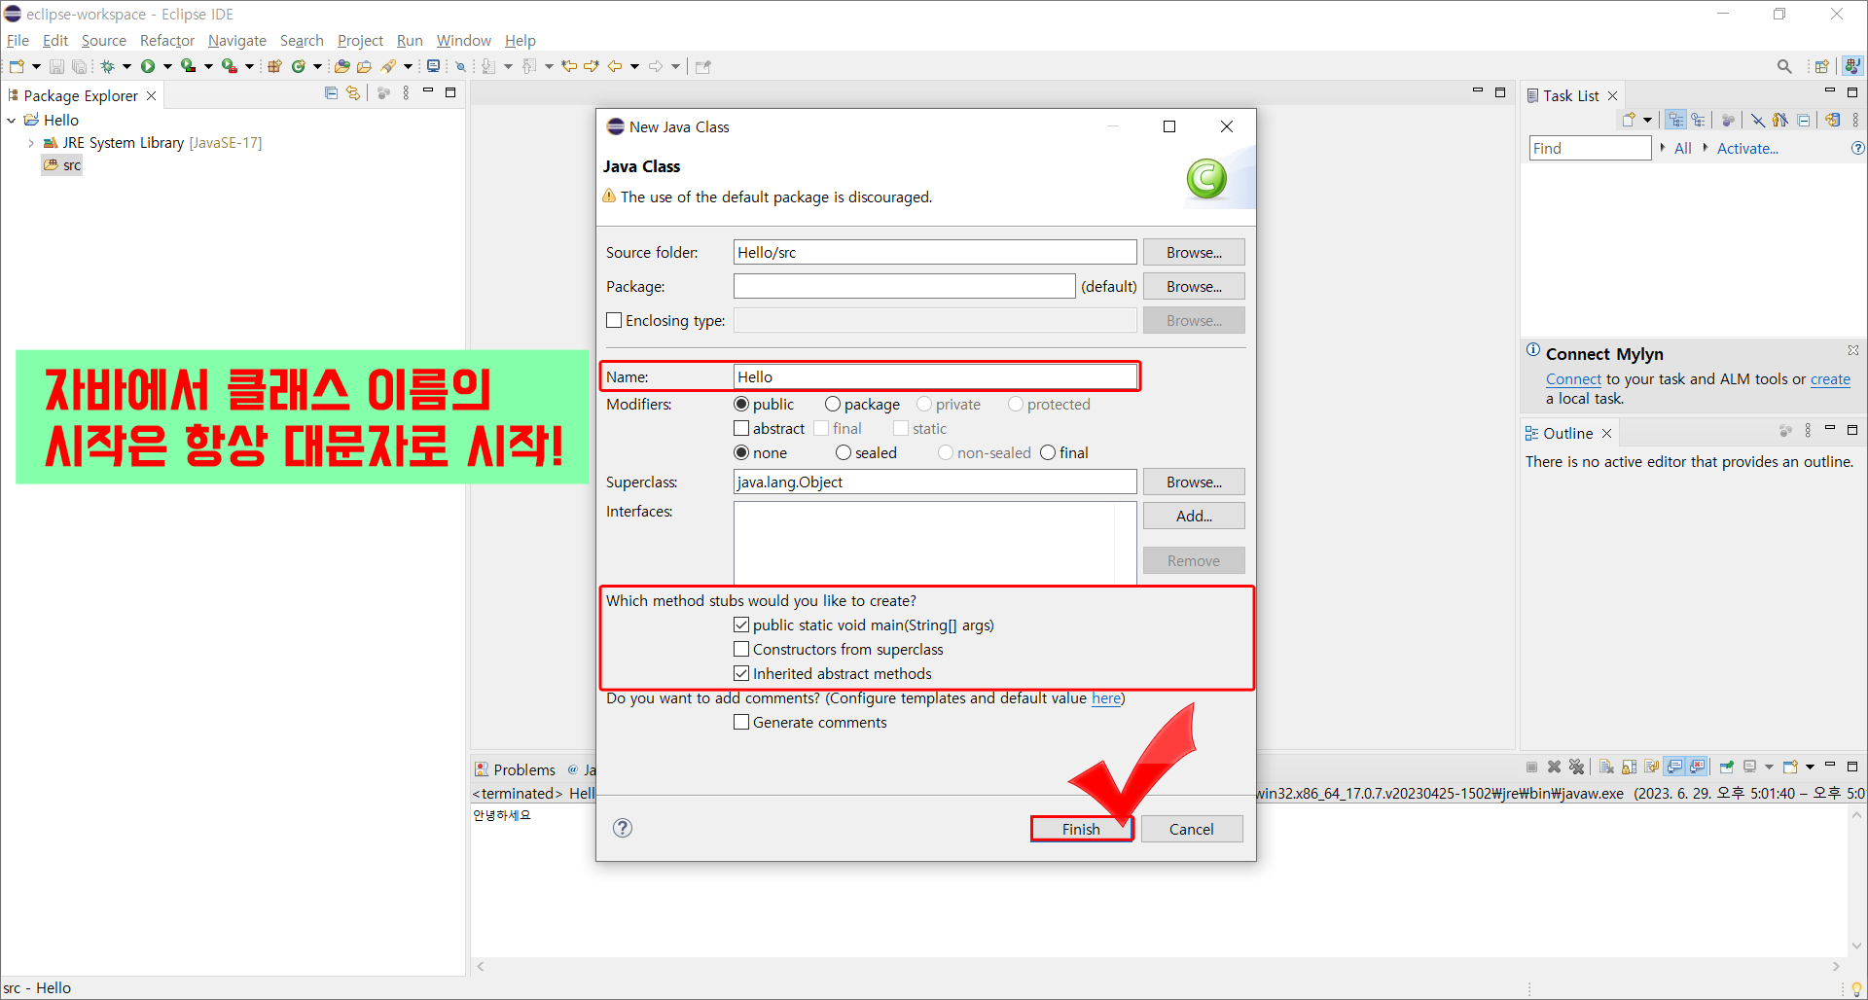Open the Debug configurations dropdown arrow

coord(126,66)
